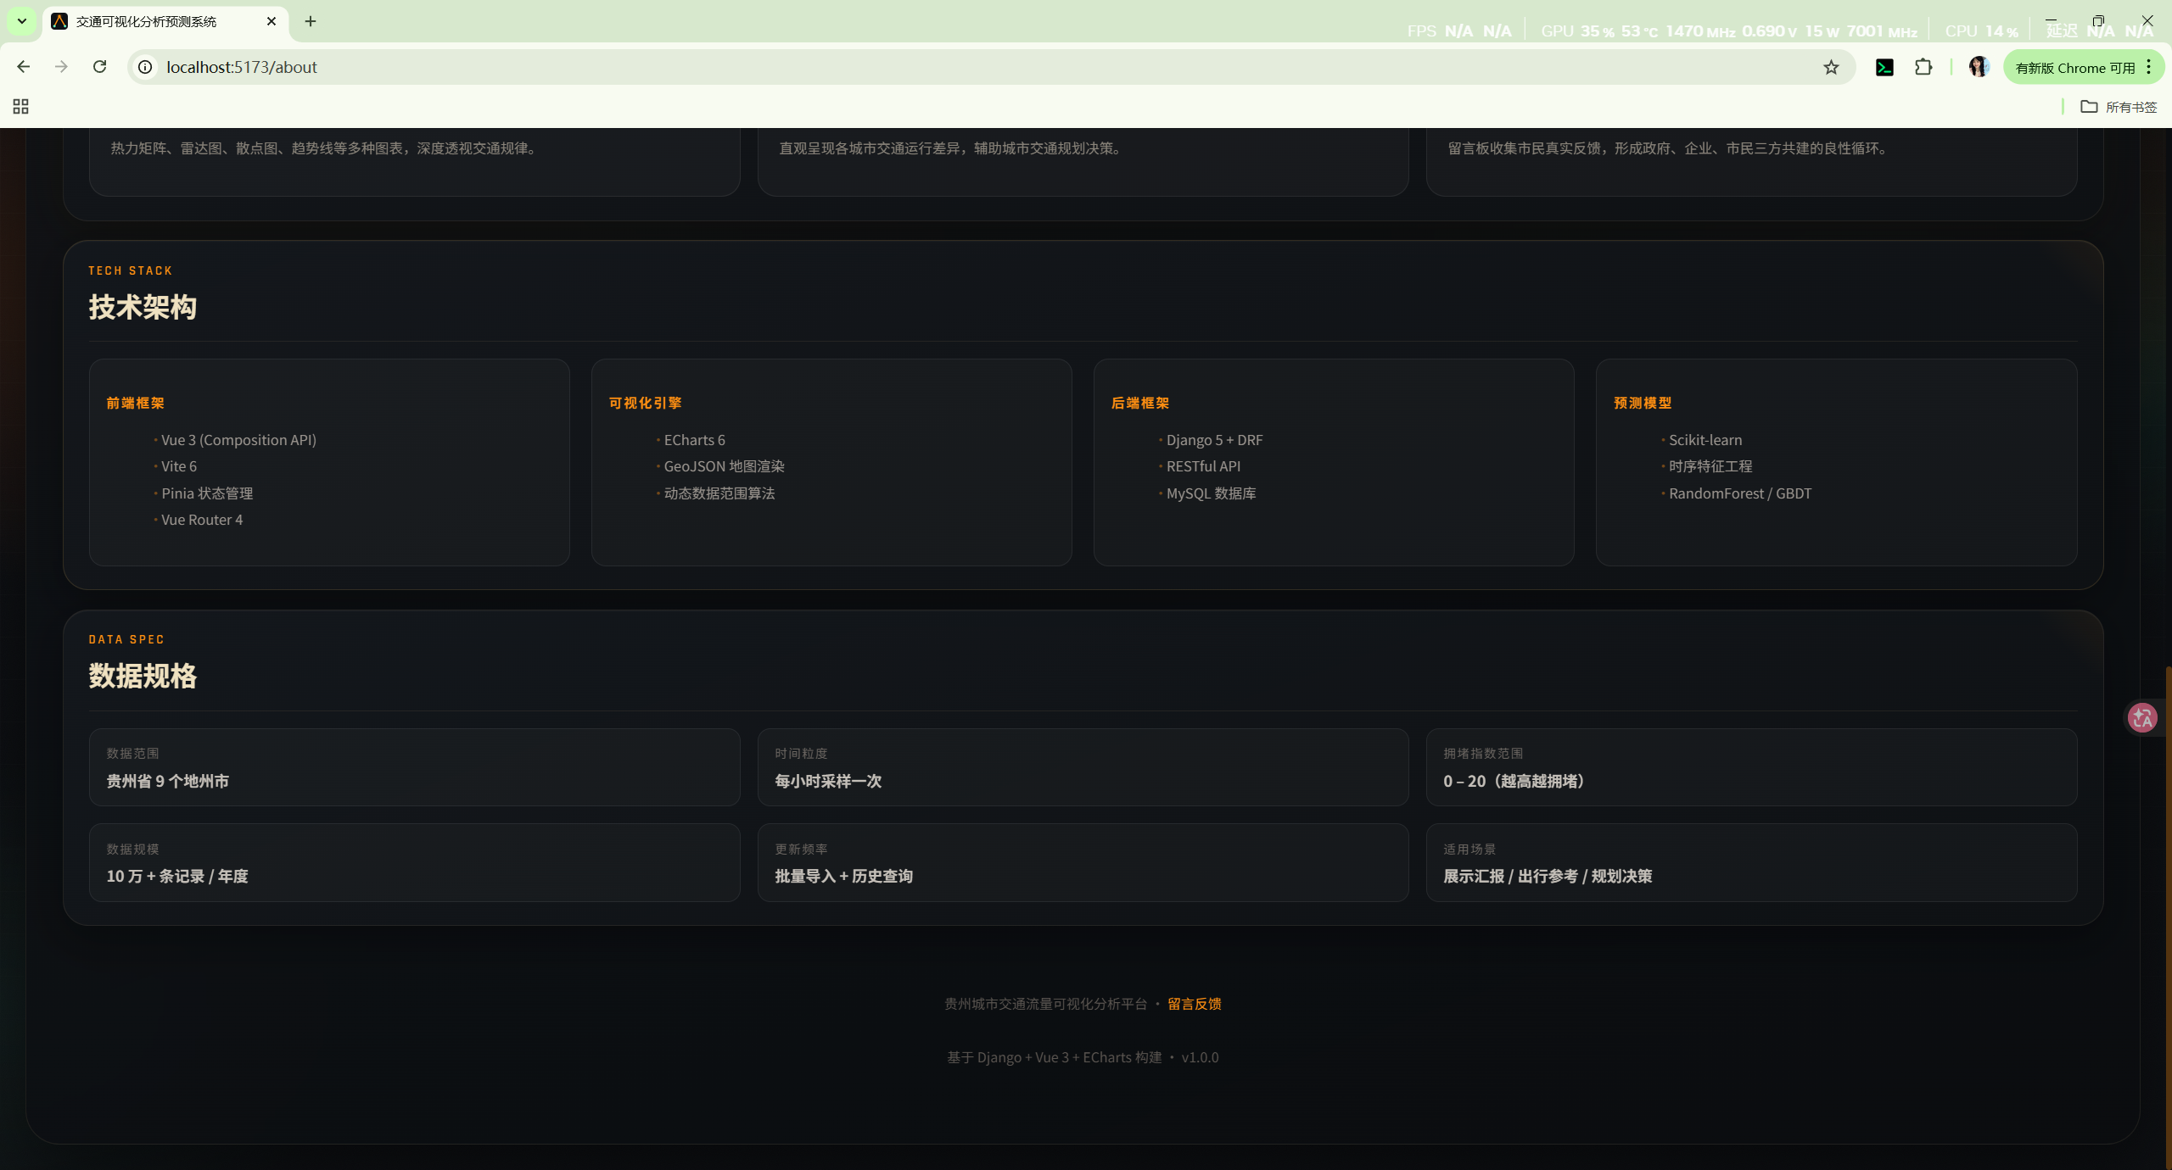Expand the tab search dropdown arrow
Screen dimensions: 2172x1170
click(x=21, y=21)
